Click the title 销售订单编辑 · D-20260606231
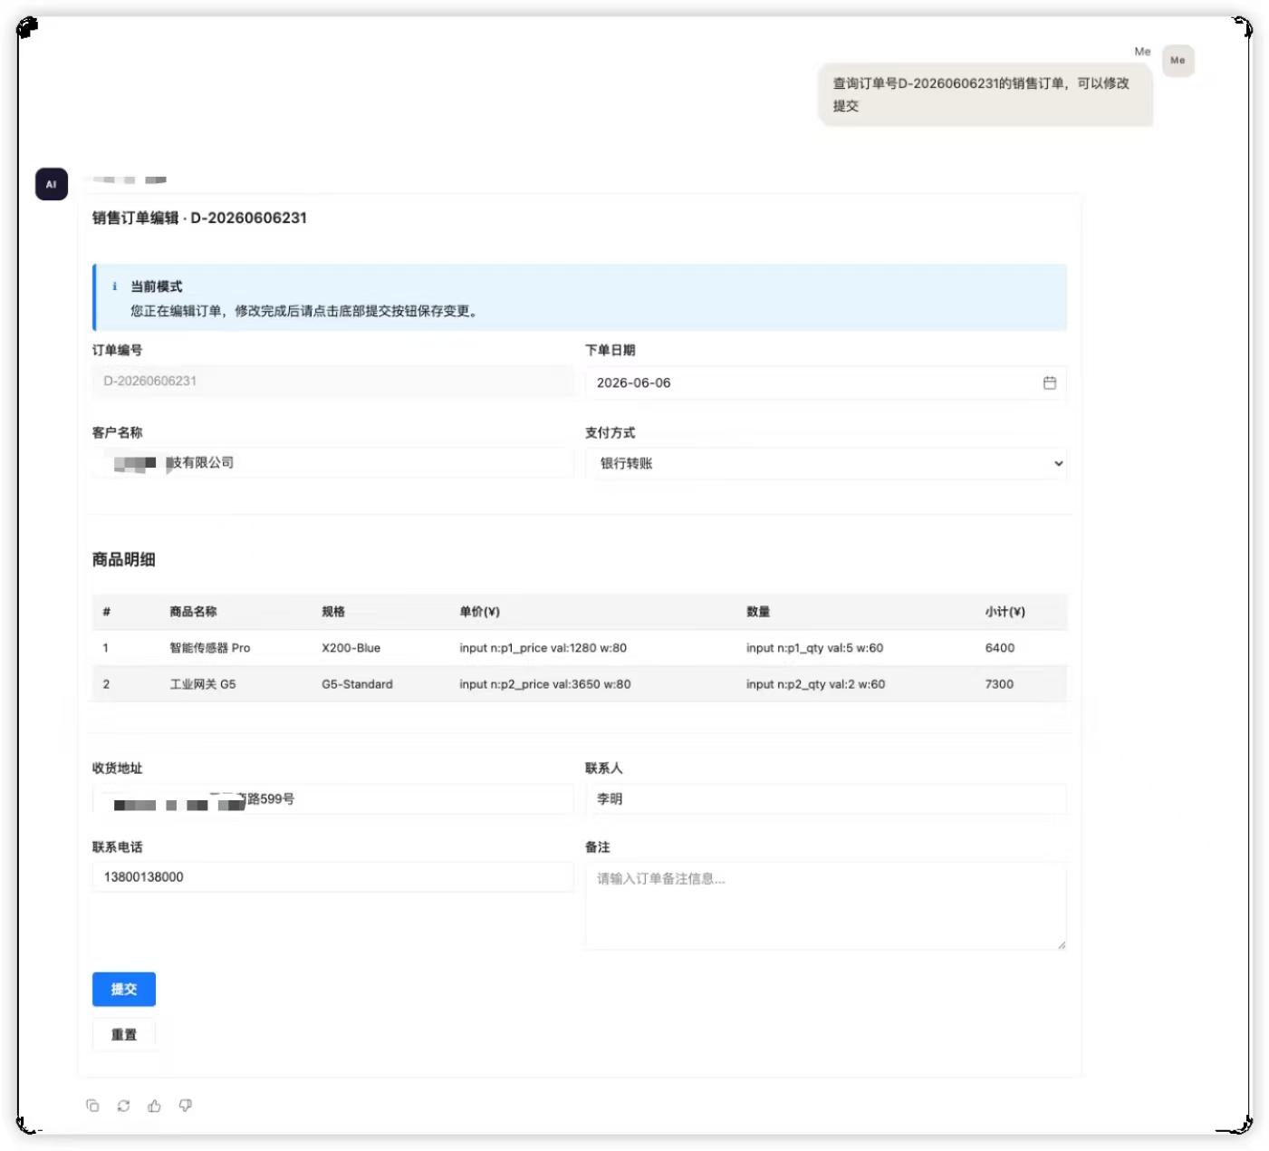The height and width of the screenshot is (1151, 1269). (199, 218)
